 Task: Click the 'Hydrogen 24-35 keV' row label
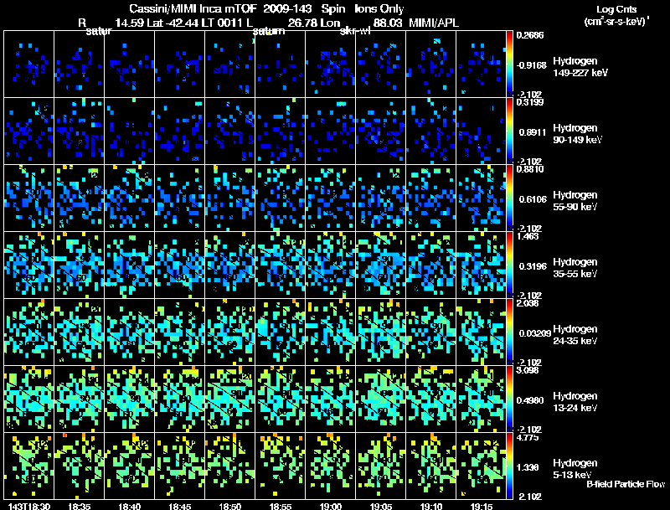click(575, 335)
